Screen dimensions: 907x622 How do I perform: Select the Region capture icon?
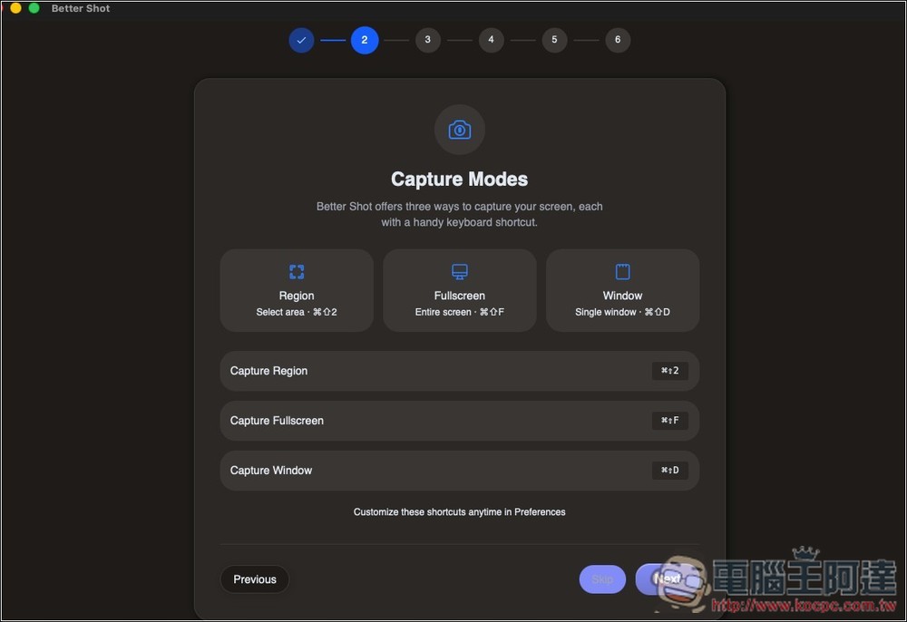pyautogui.click(x=297, y=272)
